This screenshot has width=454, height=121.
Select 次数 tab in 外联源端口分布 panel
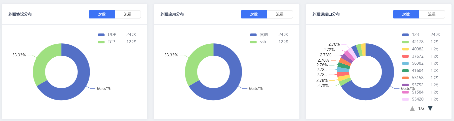pos(406,14)
